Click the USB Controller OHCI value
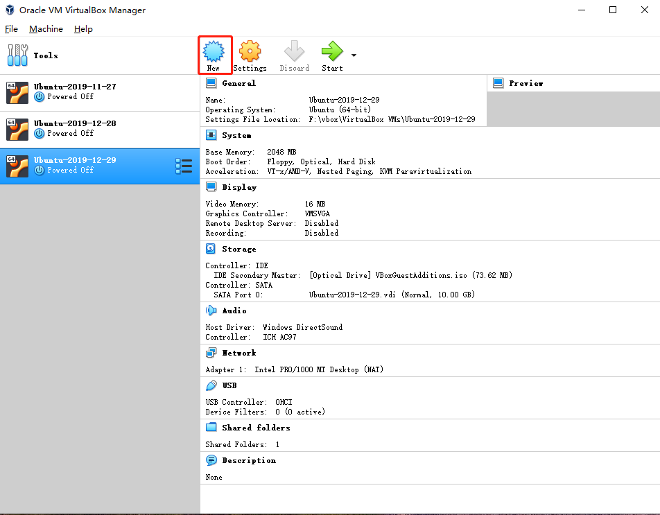 [x=284, y=402]
